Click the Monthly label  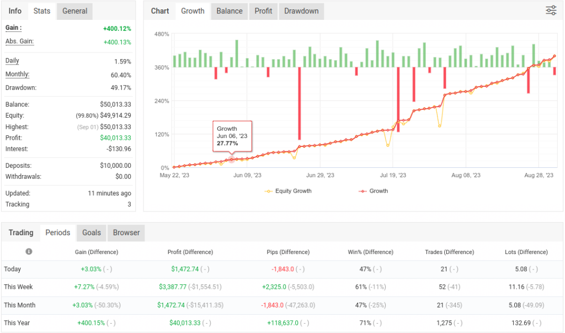point(17,75)
